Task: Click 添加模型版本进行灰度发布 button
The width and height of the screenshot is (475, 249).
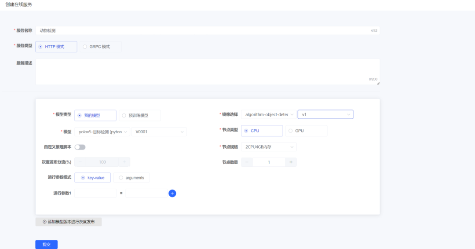Action: tap(69, 222)
